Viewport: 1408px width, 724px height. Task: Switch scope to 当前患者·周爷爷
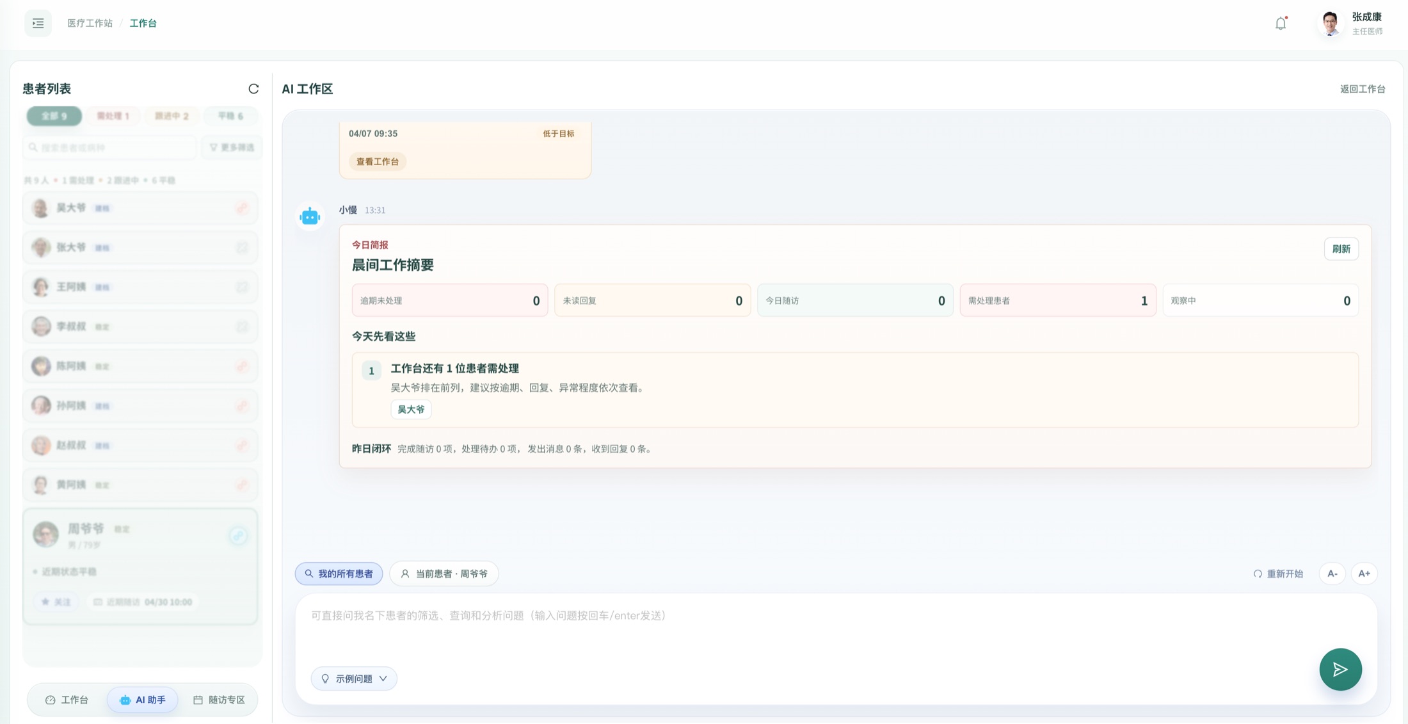click(x=444, y=574)
